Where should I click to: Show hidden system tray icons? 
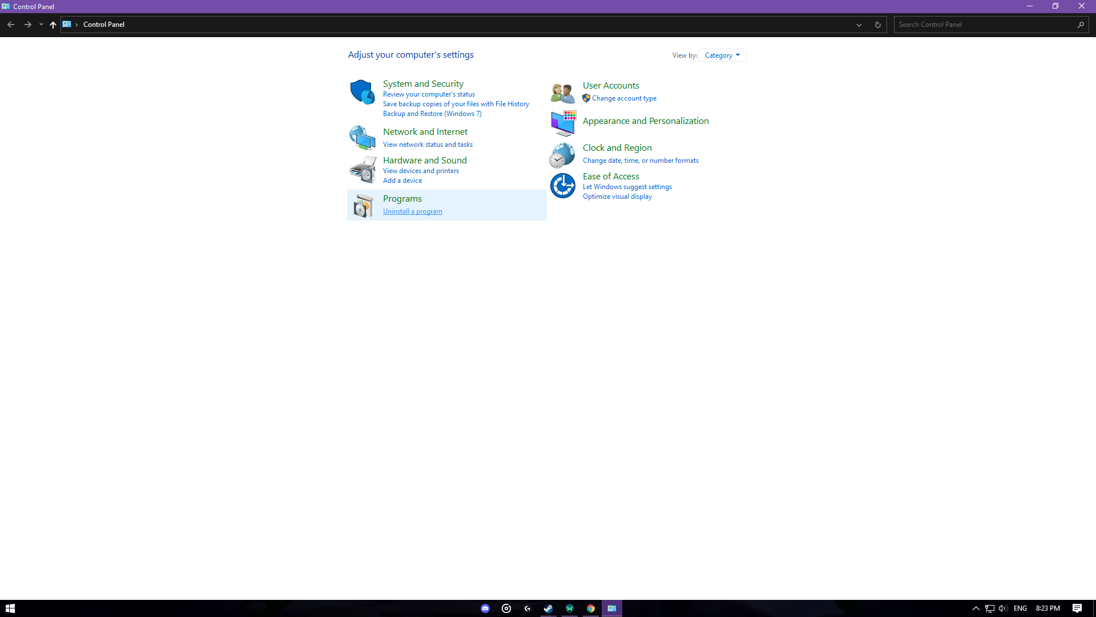pyautogui.click(x=976, y=608)
